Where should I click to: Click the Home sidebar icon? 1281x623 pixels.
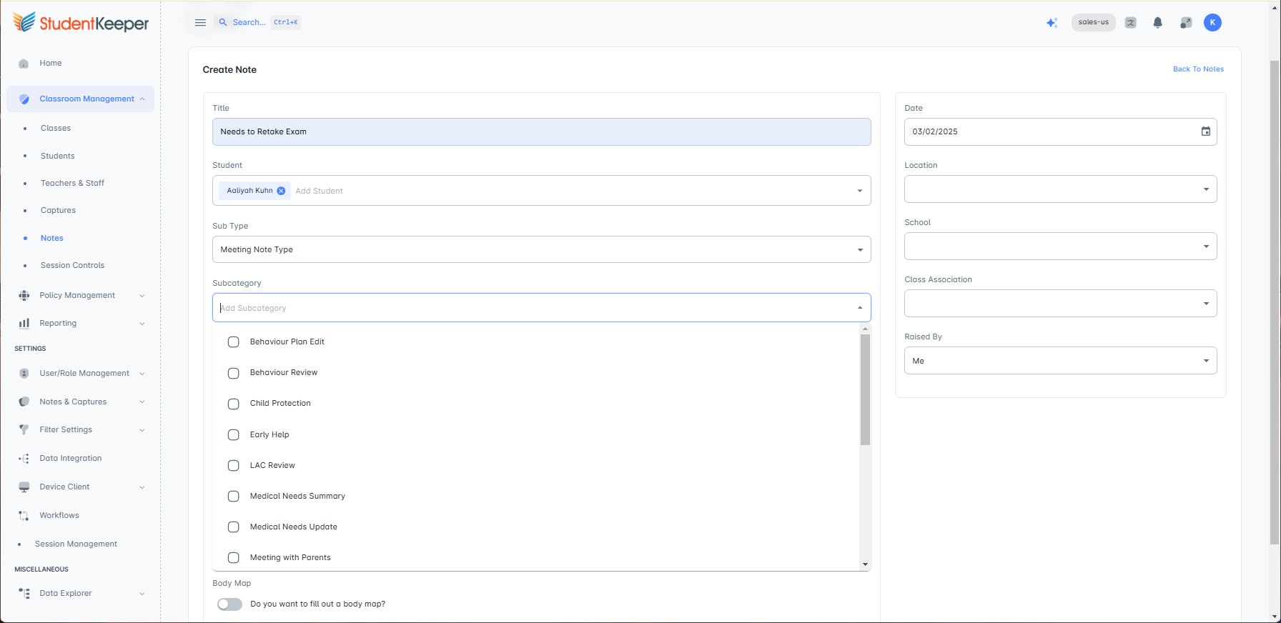click(24, 64)
